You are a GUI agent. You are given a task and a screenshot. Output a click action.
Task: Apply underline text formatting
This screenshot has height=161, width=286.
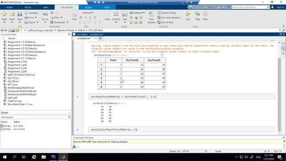click(90, 17)
